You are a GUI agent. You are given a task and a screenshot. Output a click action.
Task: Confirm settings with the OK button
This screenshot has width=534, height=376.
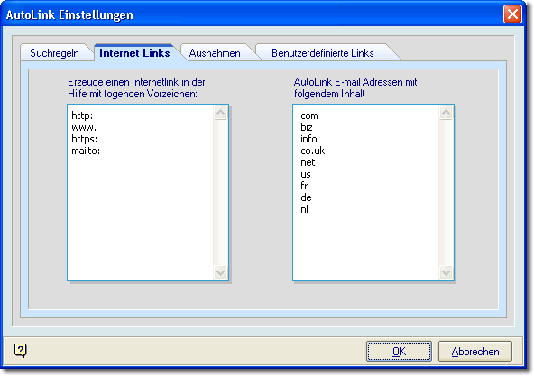pyautogui.click(x=399, y=351)
